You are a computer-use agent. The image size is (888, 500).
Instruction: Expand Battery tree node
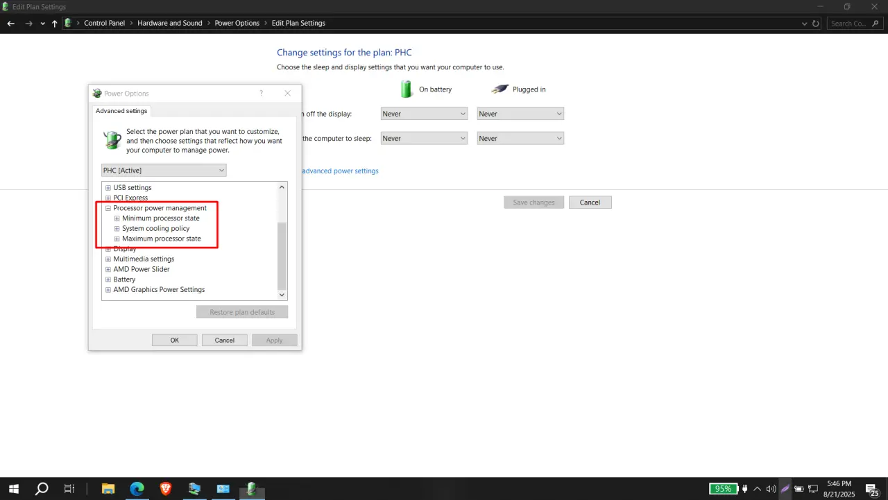click(x=108, y=279)
